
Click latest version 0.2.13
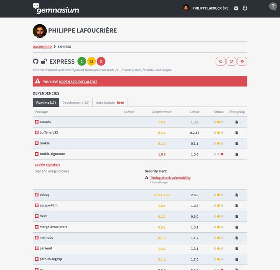tap(195, 133)
